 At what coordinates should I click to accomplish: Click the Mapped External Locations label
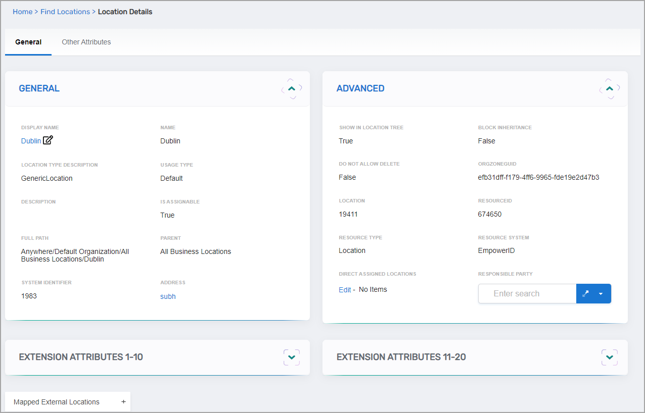point(57,402)
